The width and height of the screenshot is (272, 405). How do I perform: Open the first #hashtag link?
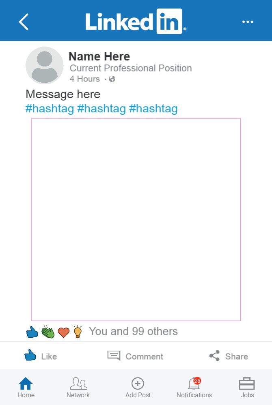[50, 109]
